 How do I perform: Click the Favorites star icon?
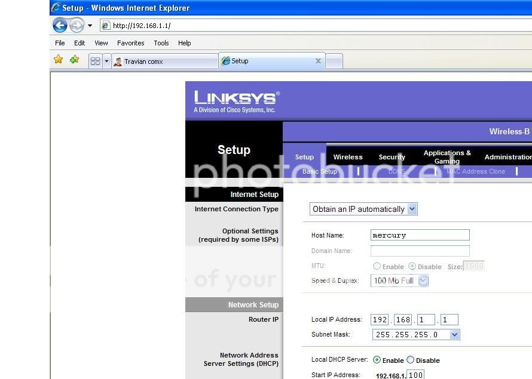[x=58, y=60]
